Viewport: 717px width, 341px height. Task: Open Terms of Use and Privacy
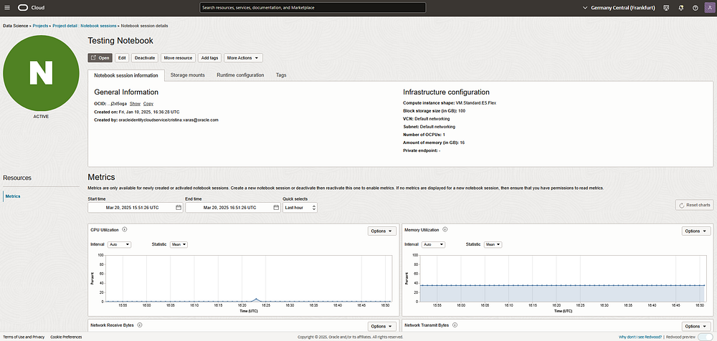click(x=24, y=337)
